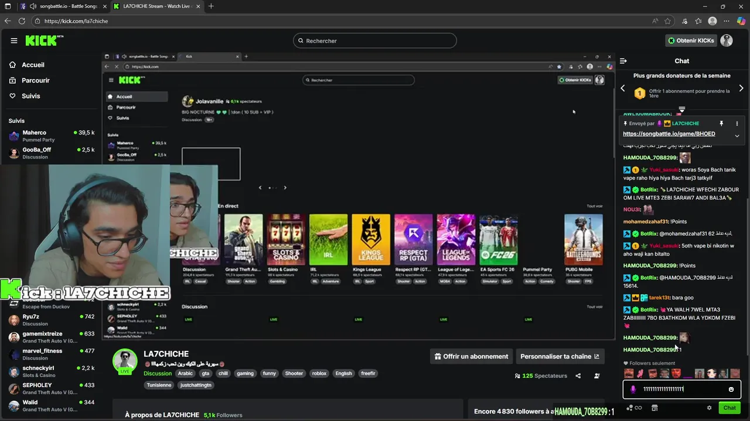Open Suivis in the sidebar
The width and height of the screenshot is (750, 421).
pos(31,96)
